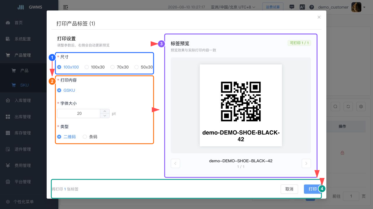Go to previous label preview
The image size is (373, 209).
pyautogui.click(x=175, y=163)
